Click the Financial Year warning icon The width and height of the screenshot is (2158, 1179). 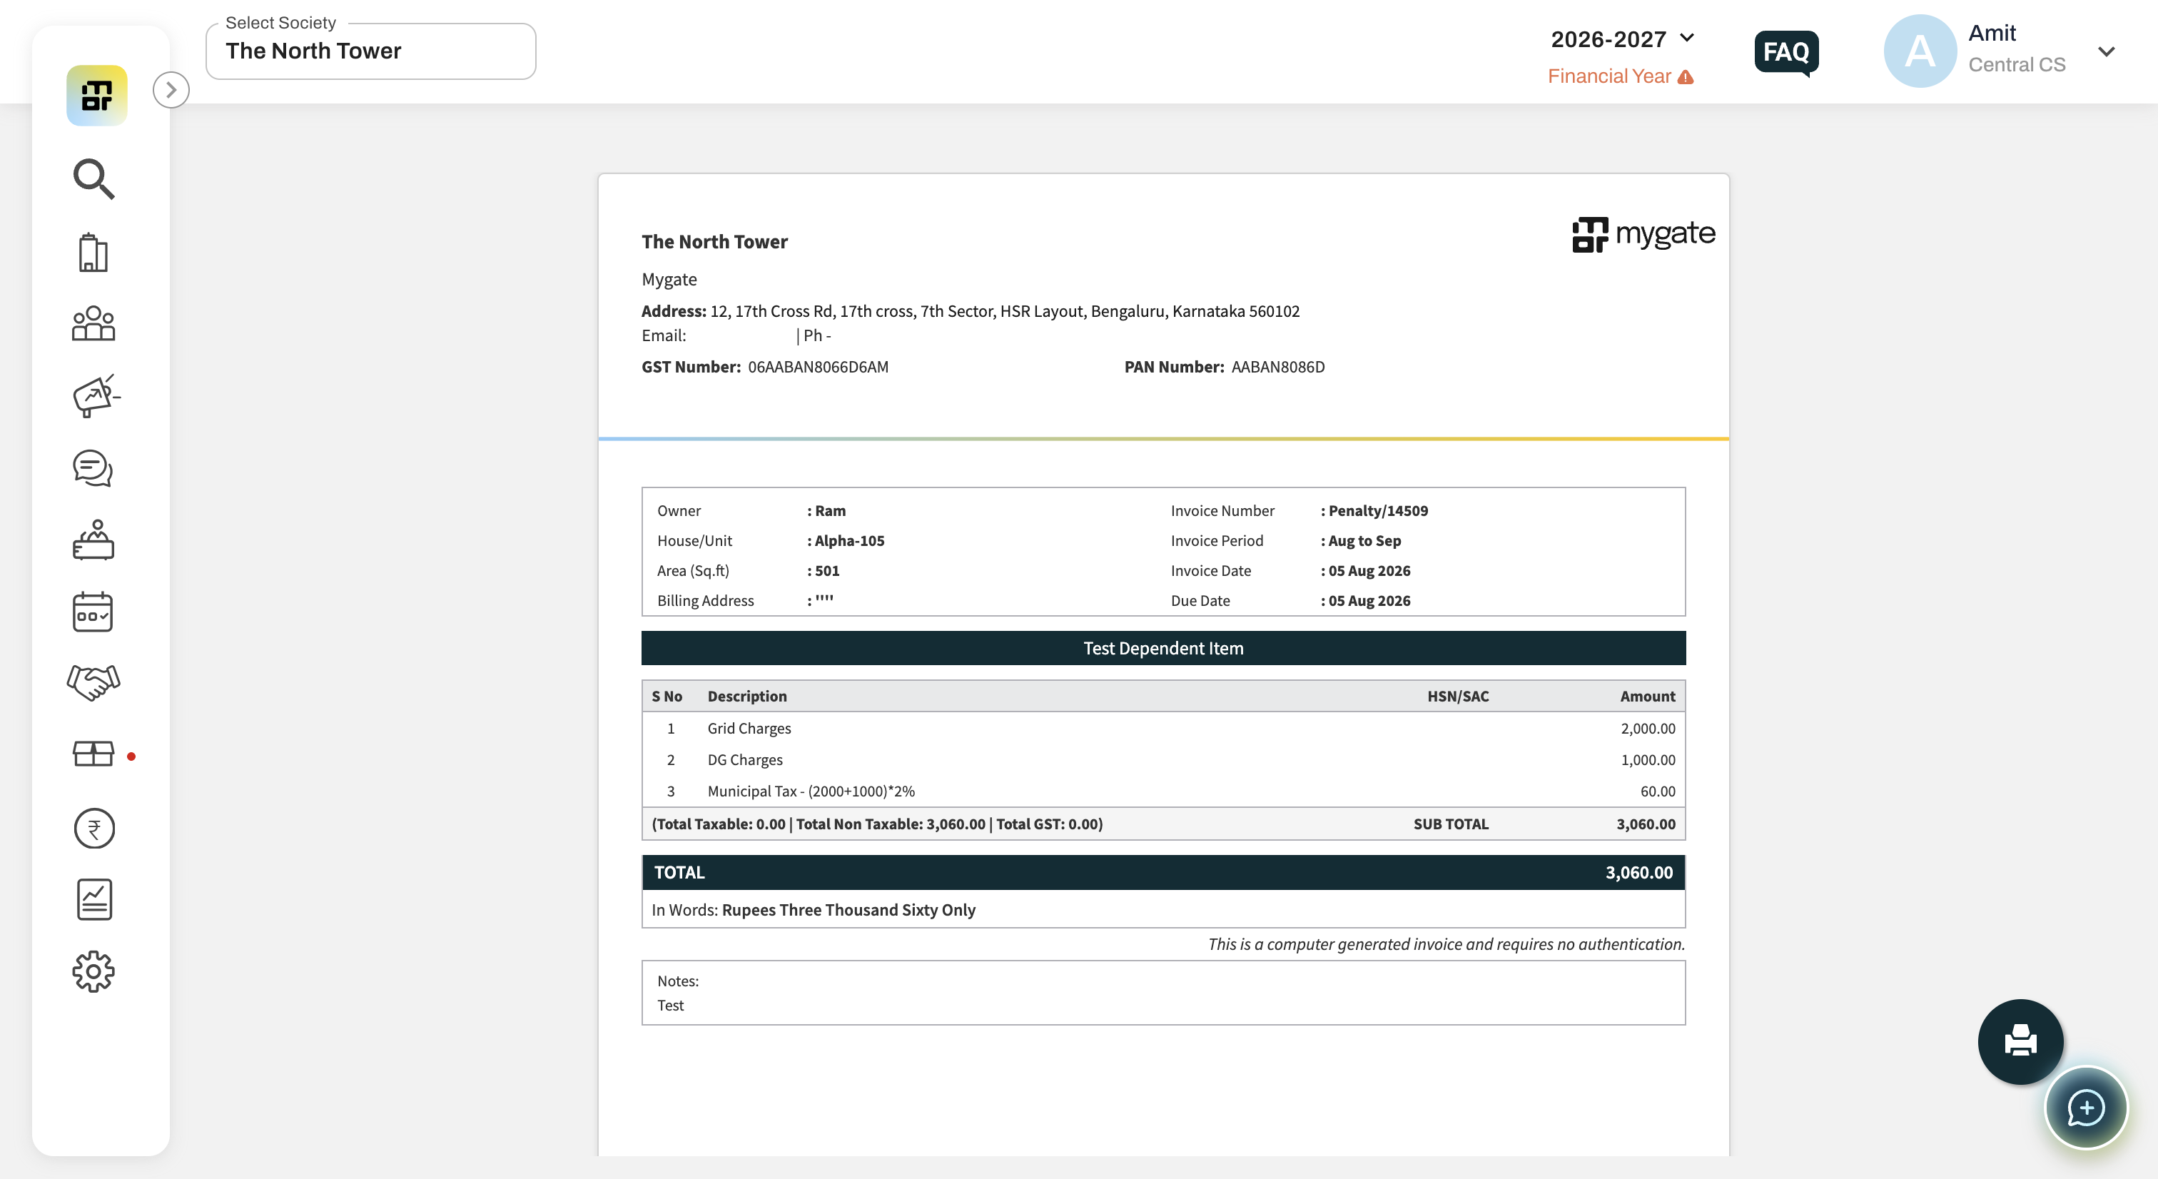(x=1686, y=77)
